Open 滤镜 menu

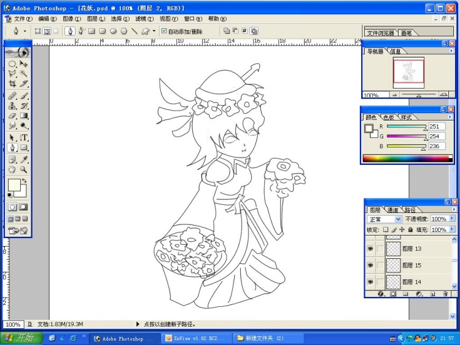tap(144, 19)
